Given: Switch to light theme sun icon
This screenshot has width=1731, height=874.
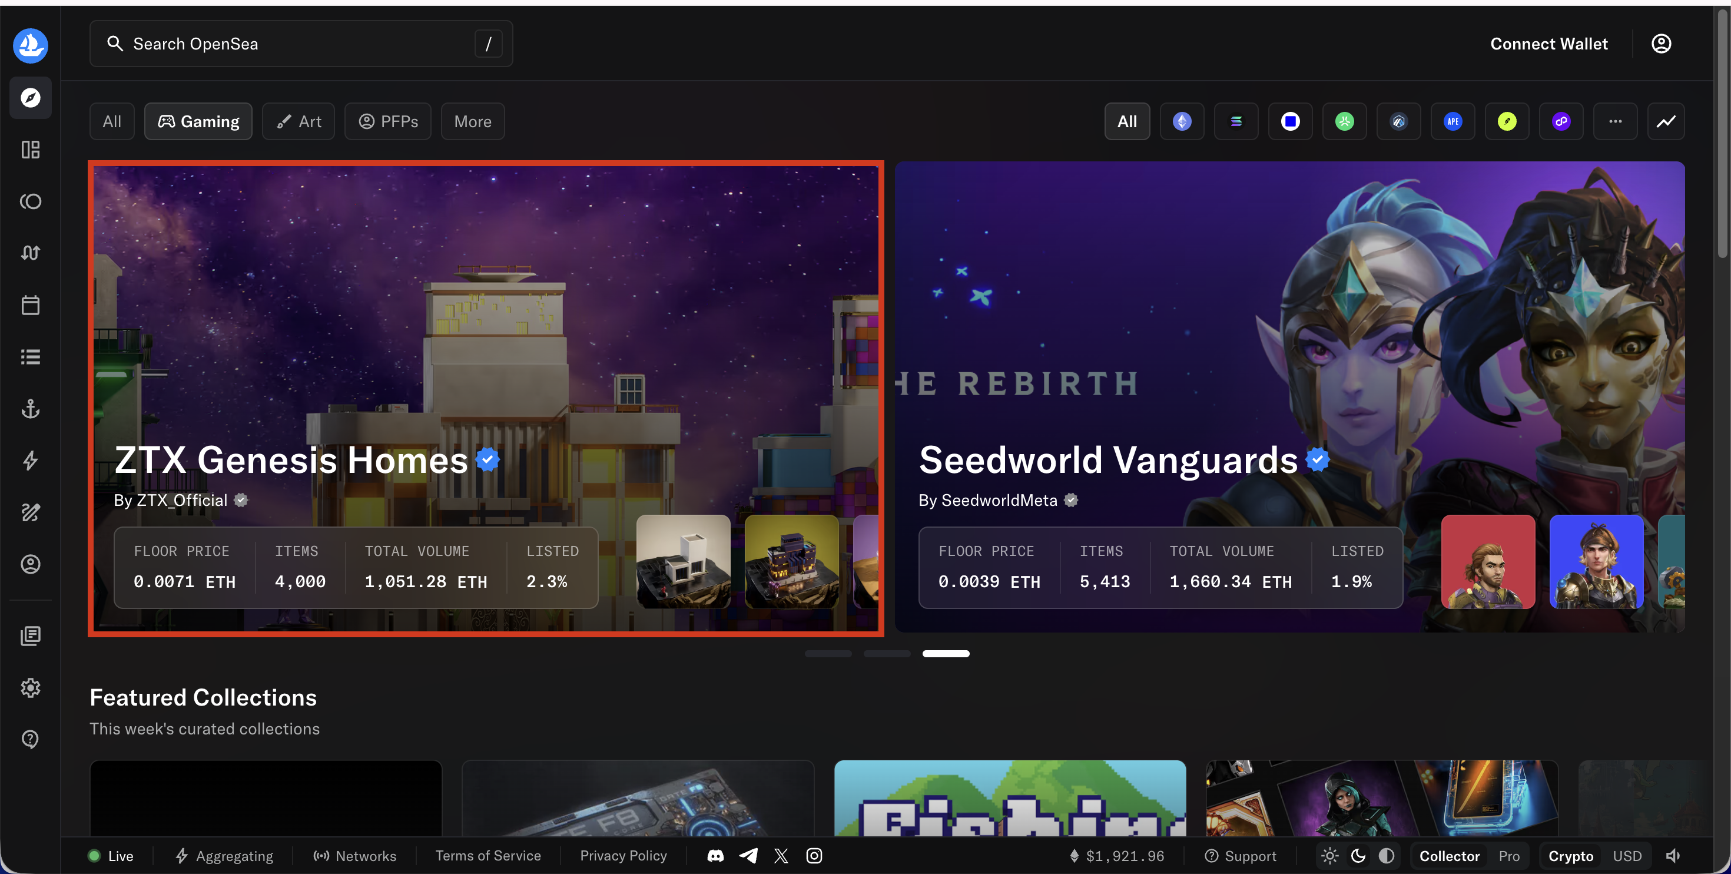Looking at the screenshot, I should (x=1329, y=855).
